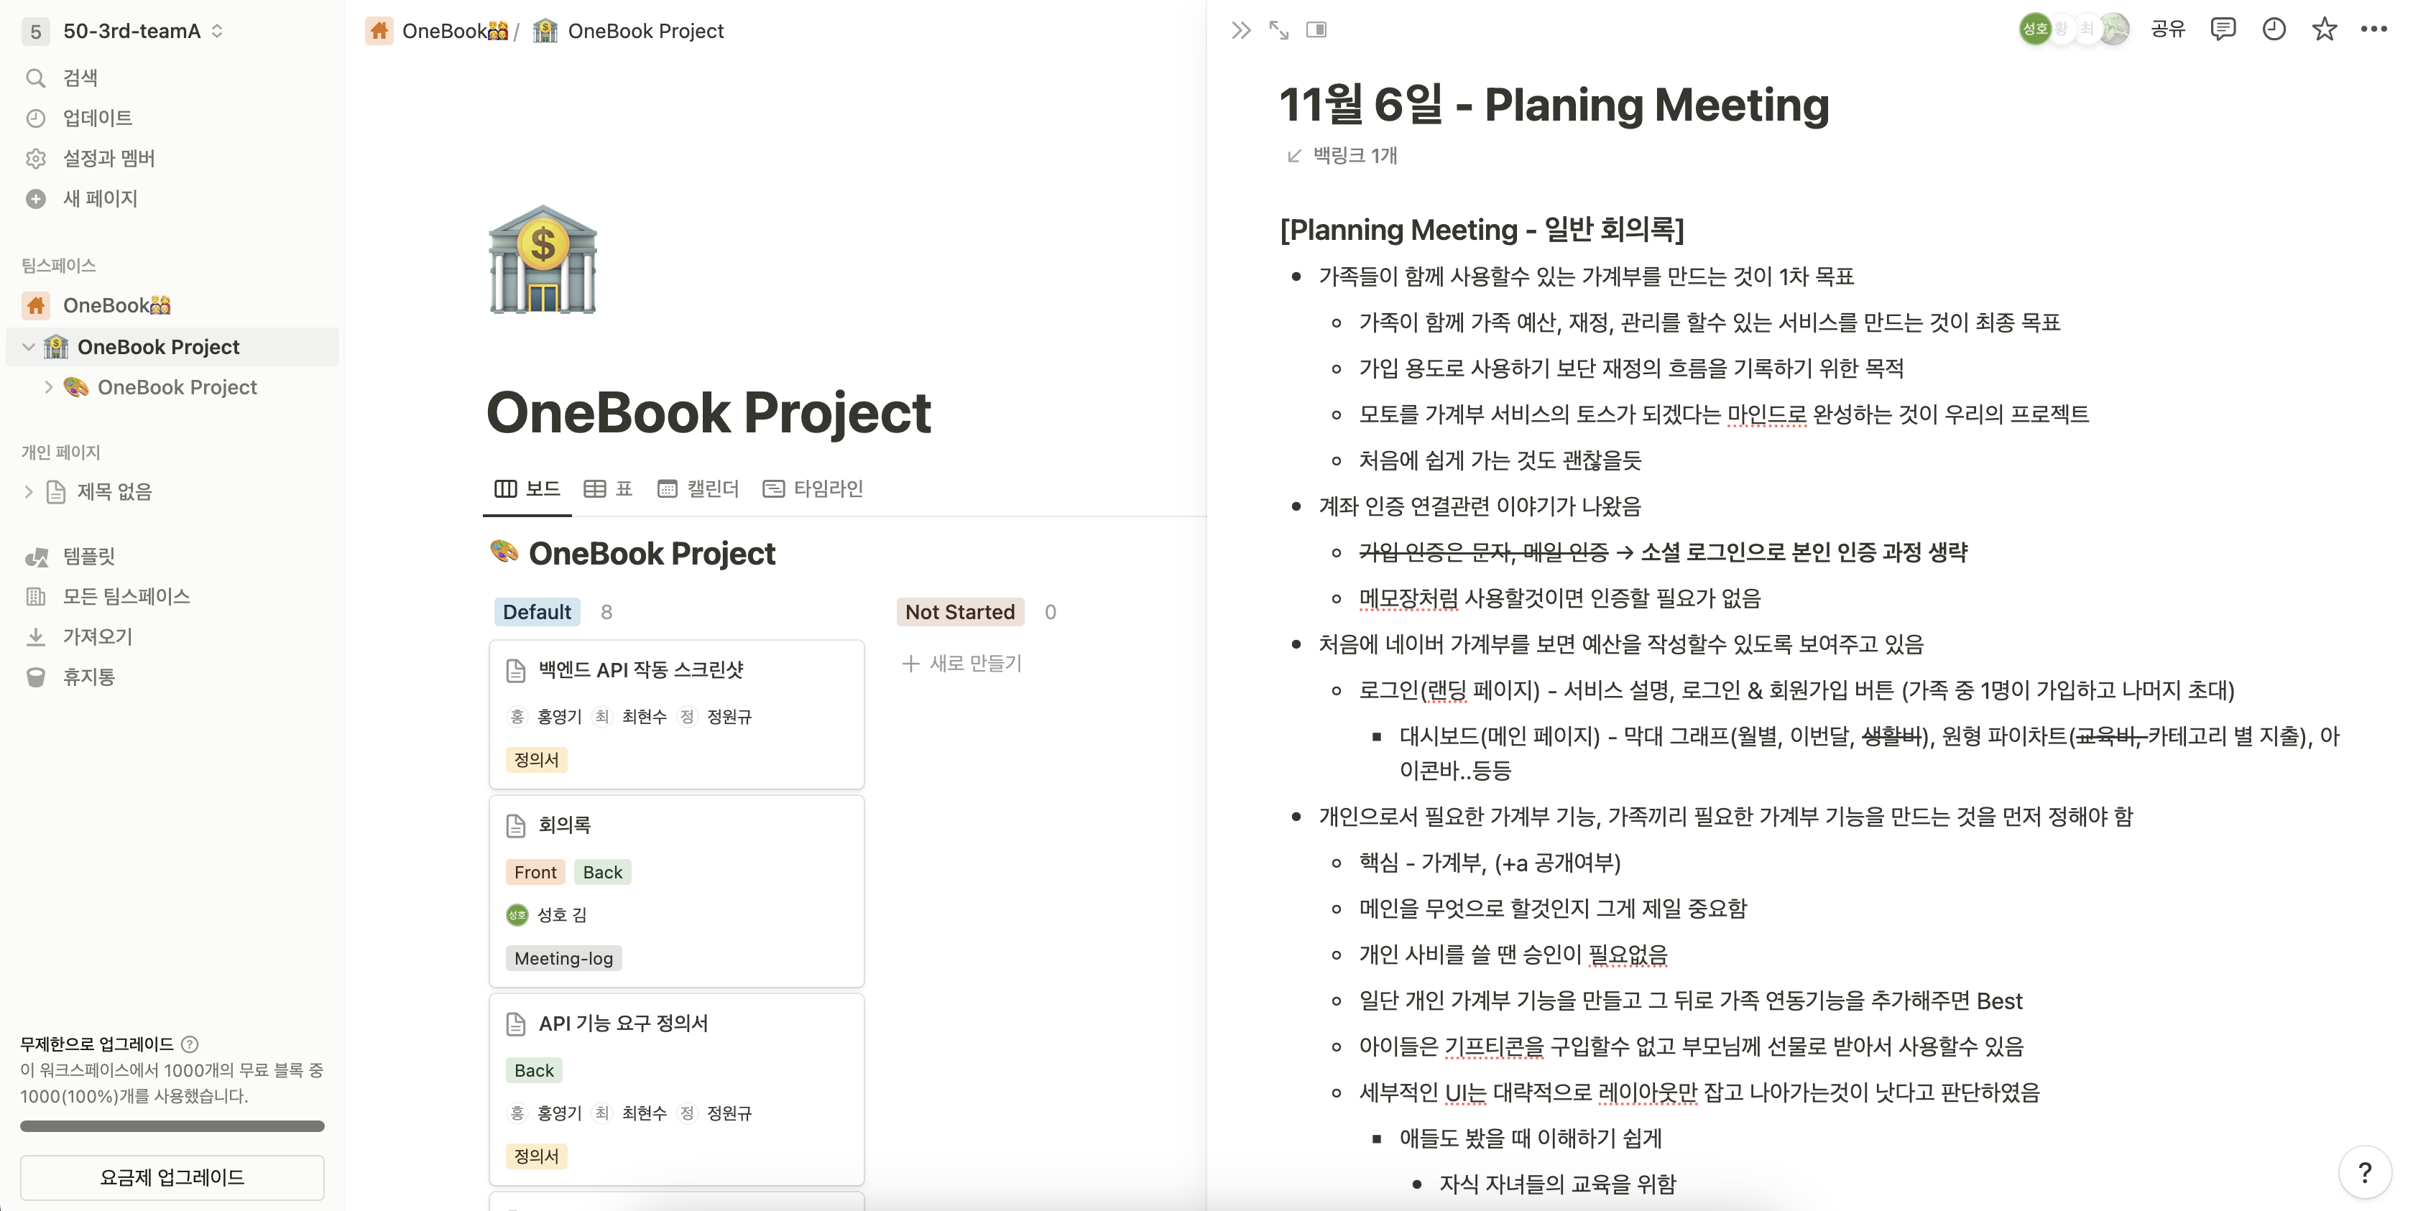This screenshot has width=2413, height=1211.
Task: Click the block usage progress bar
Action: coord(172,1126)
